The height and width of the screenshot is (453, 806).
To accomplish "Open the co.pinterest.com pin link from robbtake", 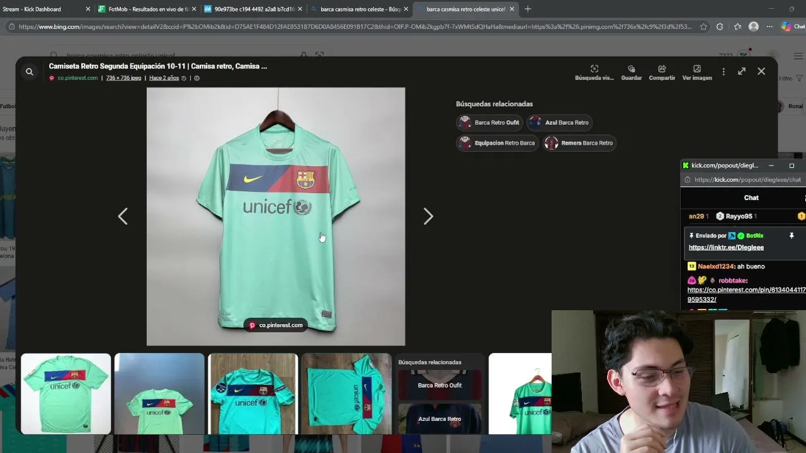I will [x=747, y=294].
